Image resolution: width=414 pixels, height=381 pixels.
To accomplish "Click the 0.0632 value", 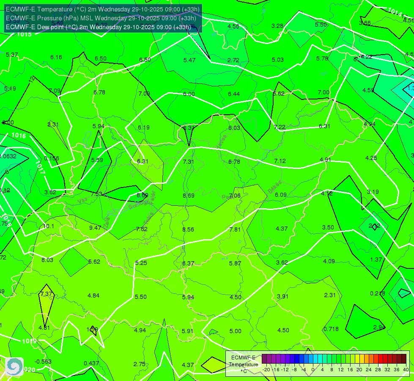I will [x=8, y=156].
